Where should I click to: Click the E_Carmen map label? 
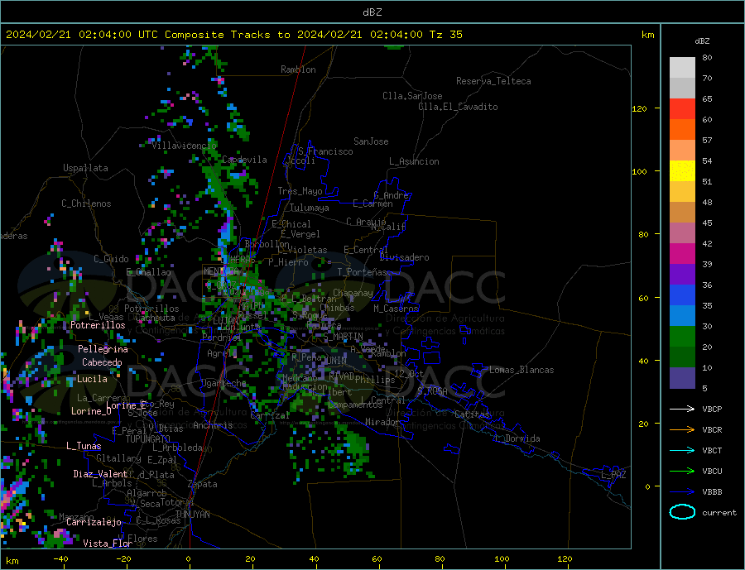click(x=372, y=204)
